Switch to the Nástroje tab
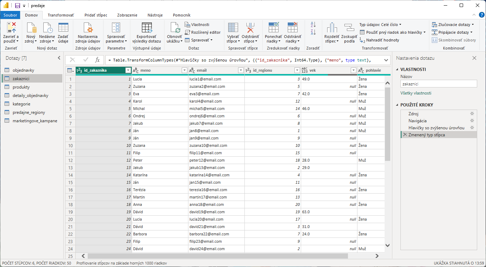 (x=155, y=15)
